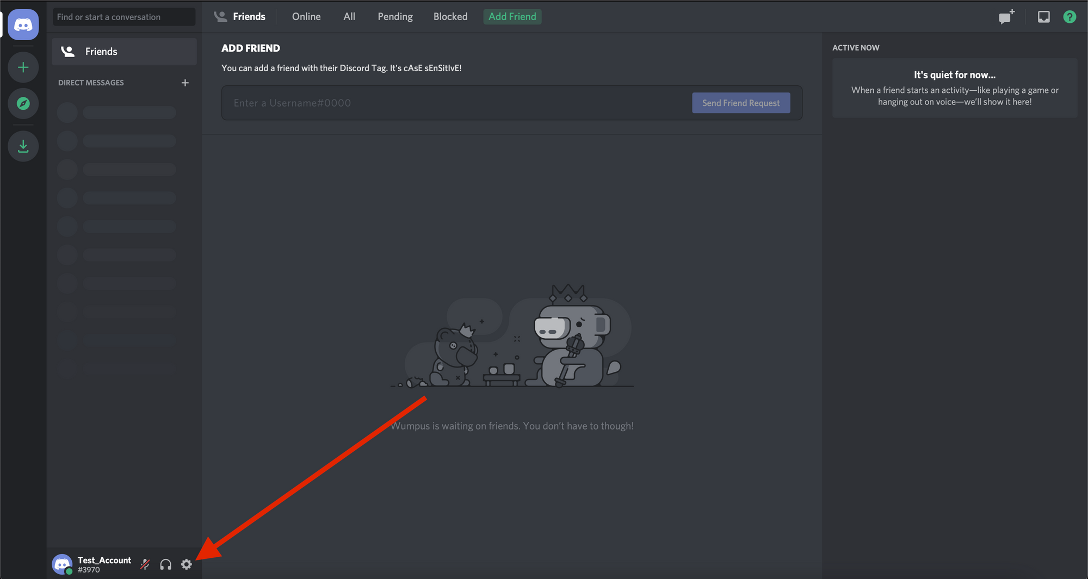Open the Discord Home button

[x=23, y=24]
